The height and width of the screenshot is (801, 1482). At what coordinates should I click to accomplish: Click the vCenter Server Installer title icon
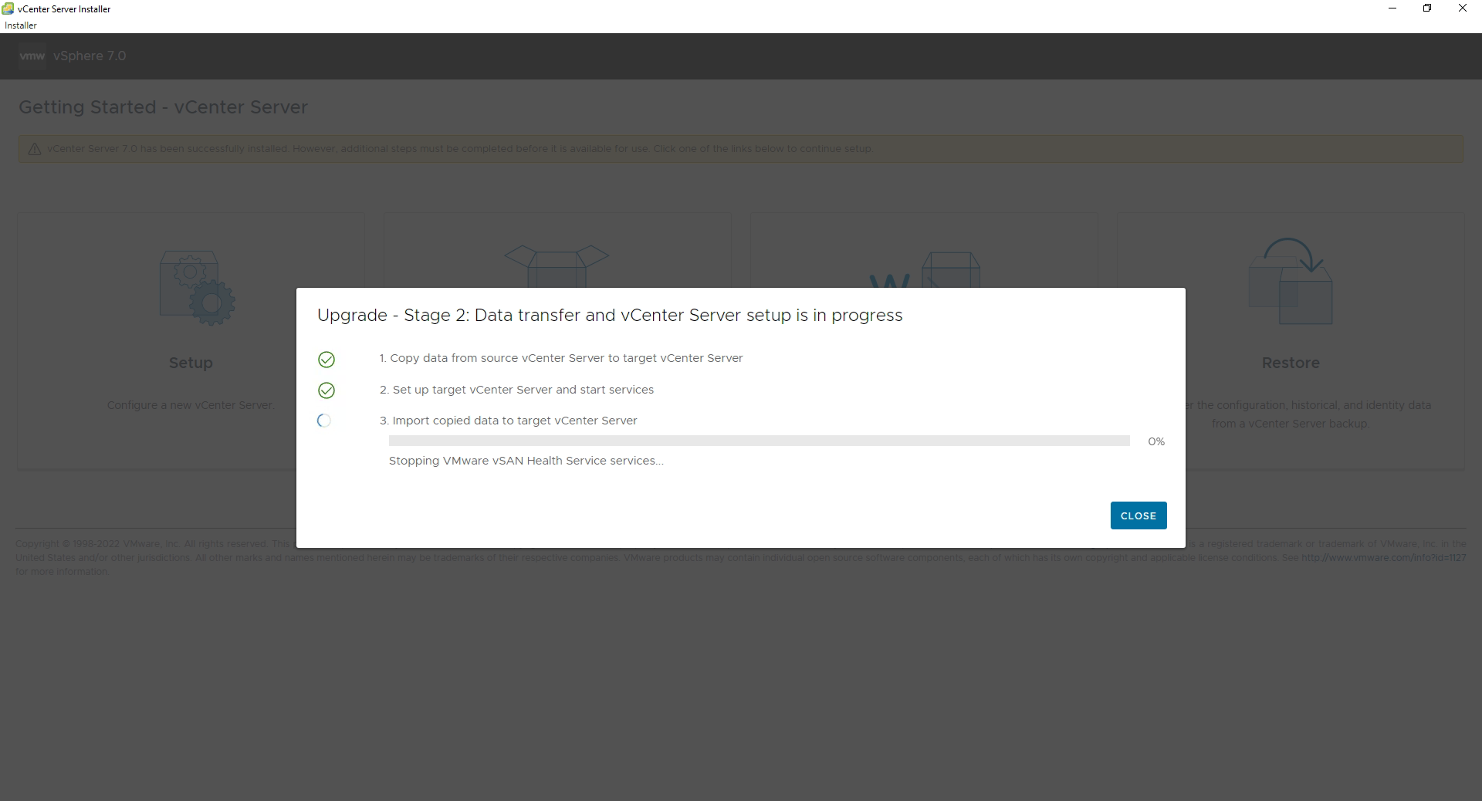point(8,8)
